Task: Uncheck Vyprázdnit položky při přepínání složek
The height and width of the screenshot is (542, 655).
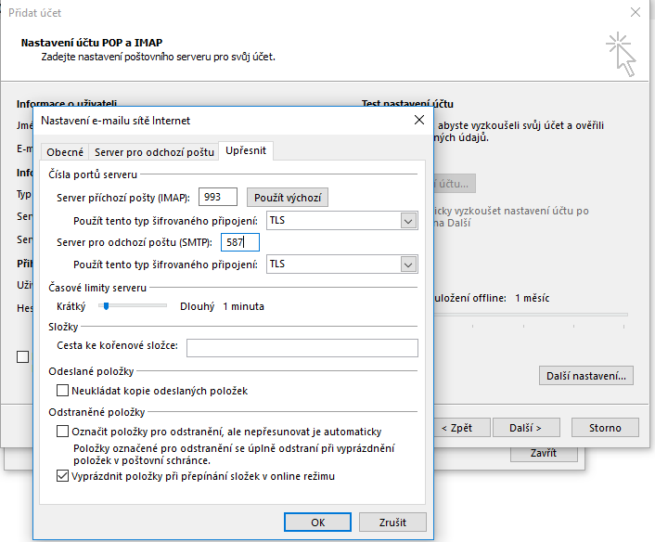Action: (x=63, y=476)
